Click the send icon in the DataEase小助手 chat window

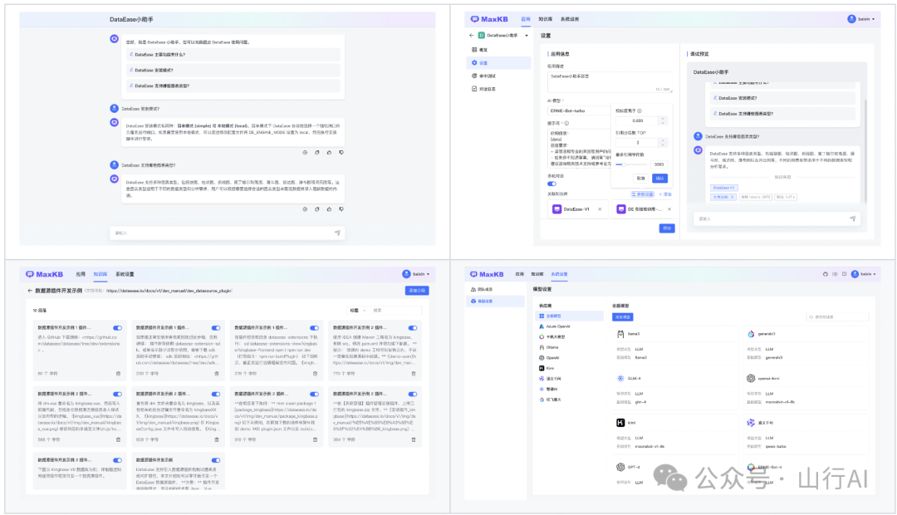[337, 233]
